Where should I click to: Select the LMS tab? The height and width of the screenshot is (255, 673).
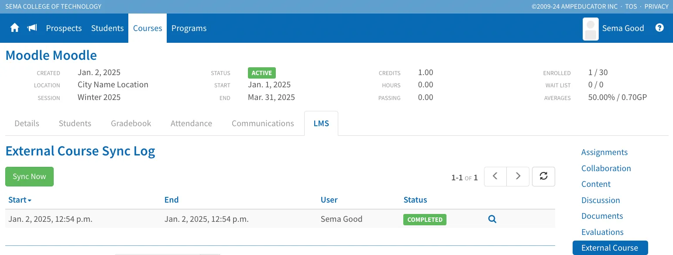coord(321,124)
